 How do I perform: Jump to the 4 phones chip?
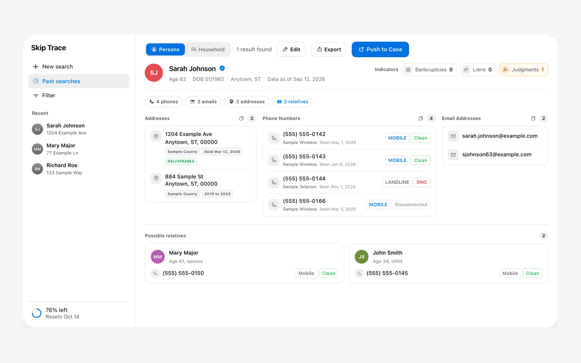(164, 102)
